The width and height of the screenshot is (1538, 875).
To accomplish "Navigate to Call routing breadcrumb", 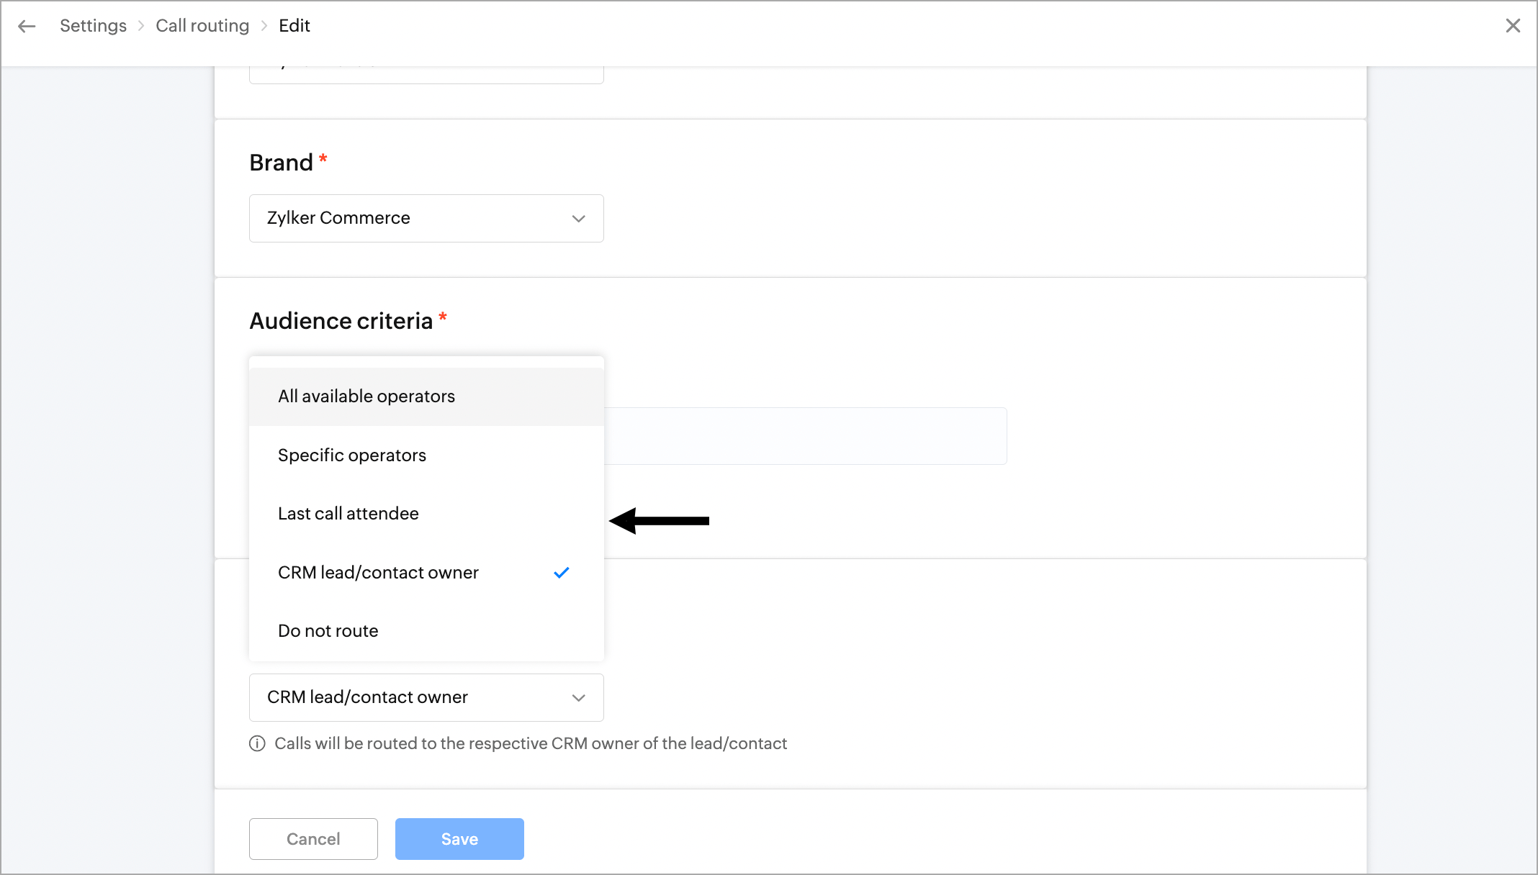I will click(202, 26).
